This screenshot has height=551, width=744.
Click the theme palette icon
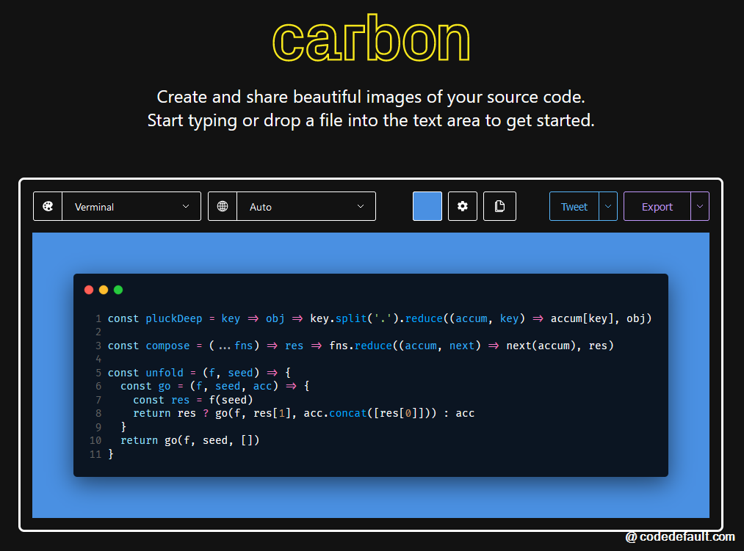pyautogui.click(x=48, y=206)
